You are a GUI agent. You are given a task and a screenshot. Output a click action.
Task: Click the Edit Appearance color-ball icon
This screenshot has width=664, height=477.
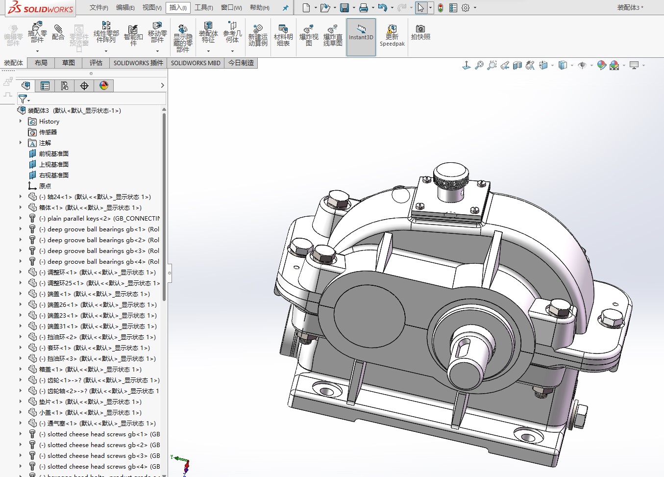click(602, 65)
